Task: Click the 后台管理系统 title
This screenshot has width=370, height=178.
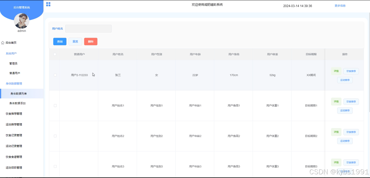Action: 22,8
